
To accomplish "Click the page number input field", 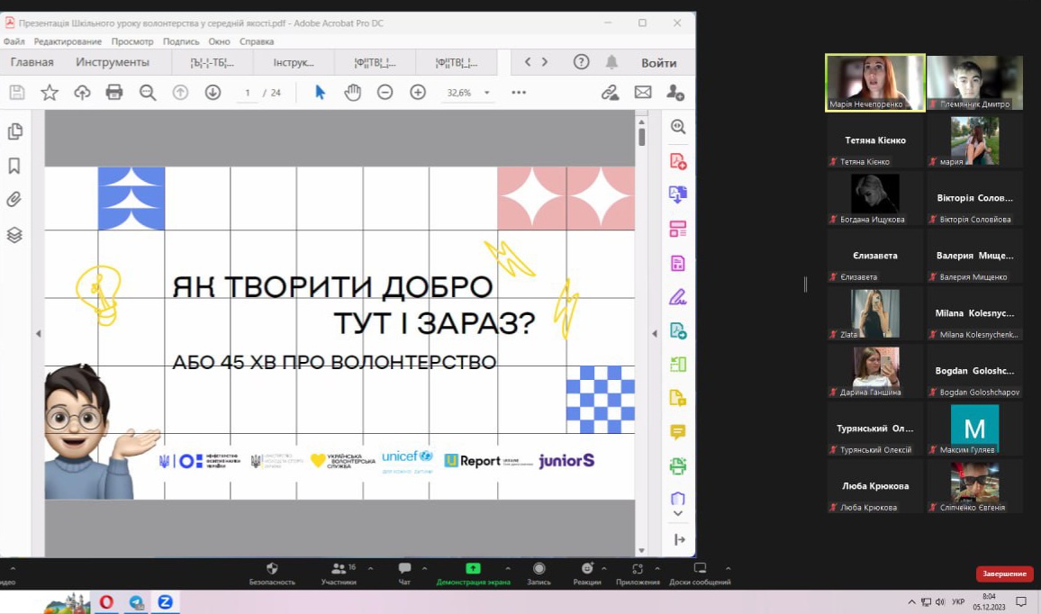I will click(x=247, y=93).
